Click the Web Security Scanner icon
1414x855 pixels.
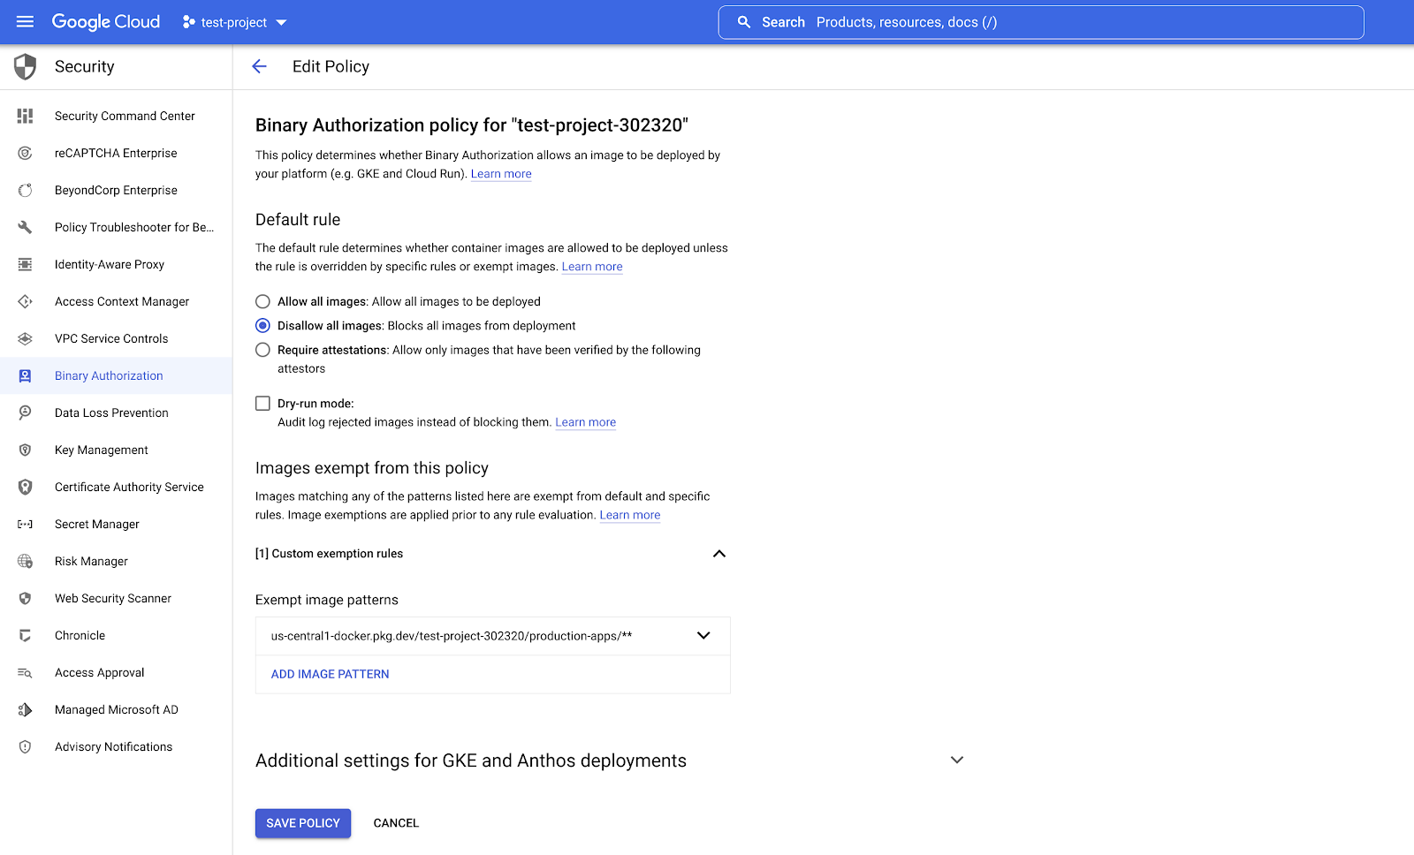(x=25, y=598)
